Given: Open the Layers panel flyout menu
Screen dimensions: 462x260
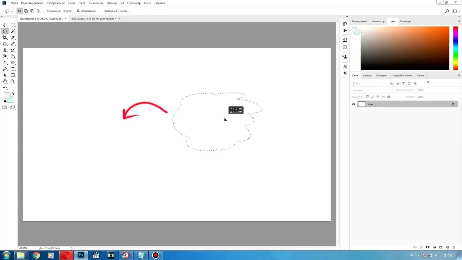Looking at the screenshot, I should (x=459, y=75).
